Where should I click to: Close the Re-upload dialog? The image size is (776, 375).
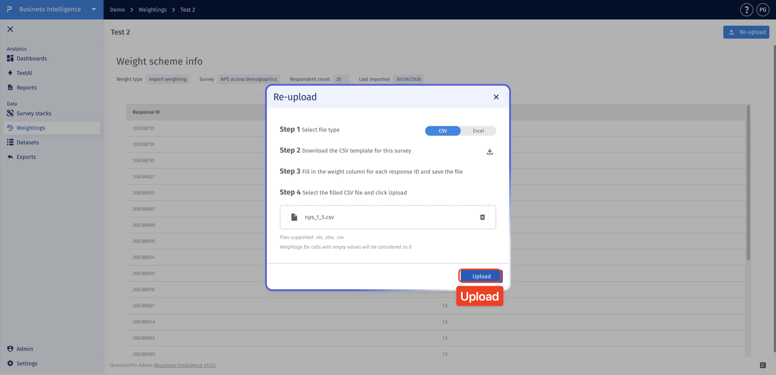[x=496, y=97]
